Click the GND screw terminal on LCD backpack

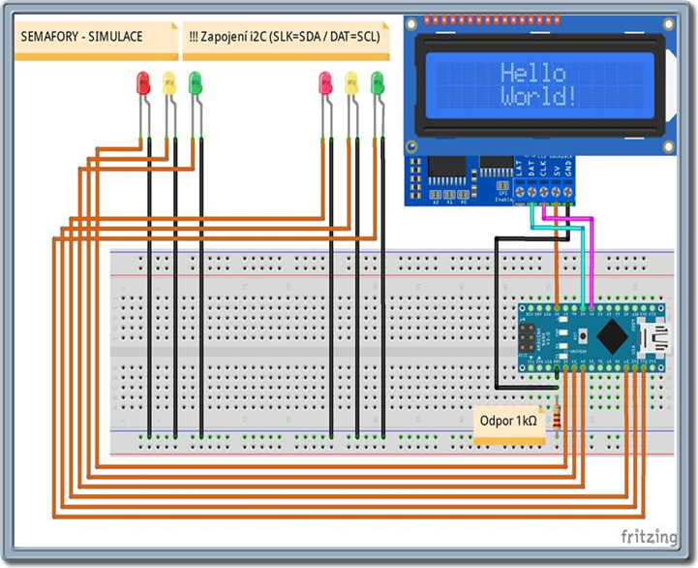tap(567, 192)
